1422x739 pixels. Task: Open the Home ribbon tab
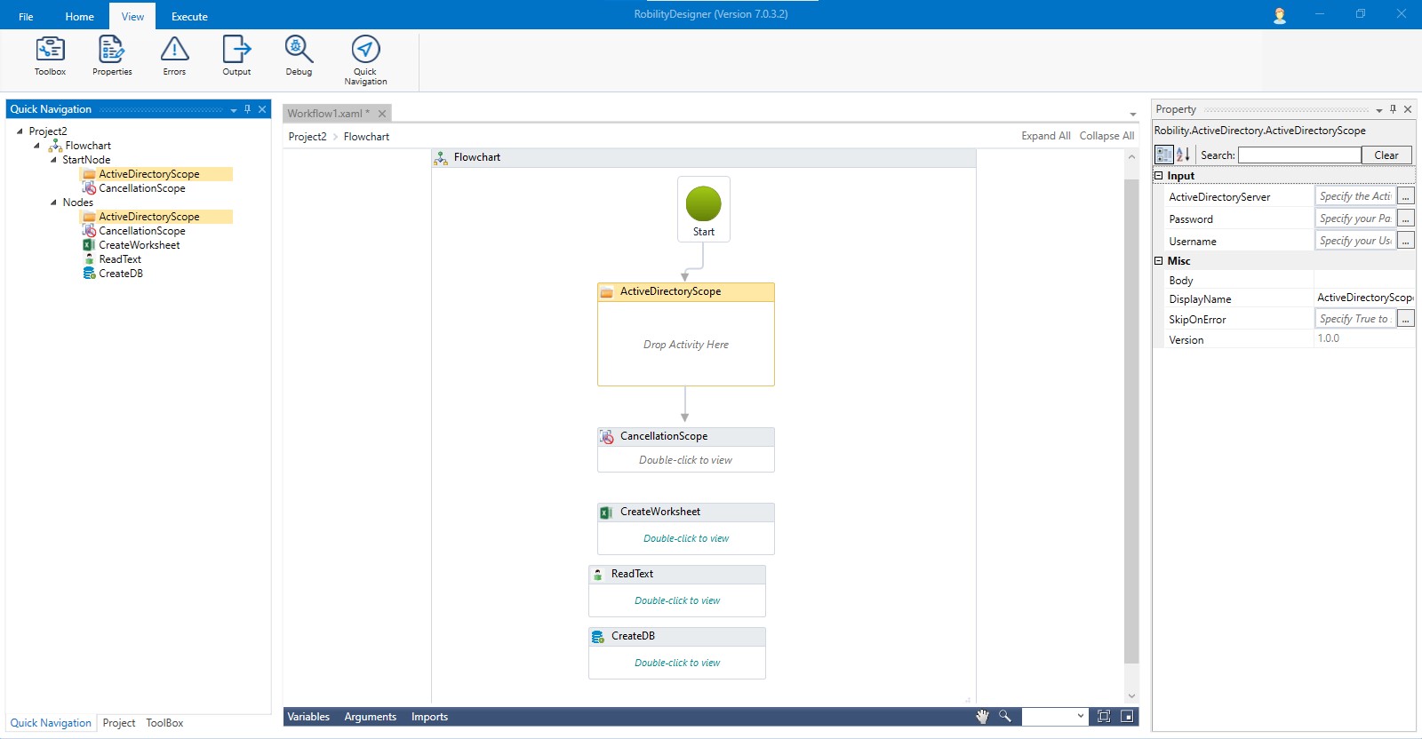click(x=79, y=17)
